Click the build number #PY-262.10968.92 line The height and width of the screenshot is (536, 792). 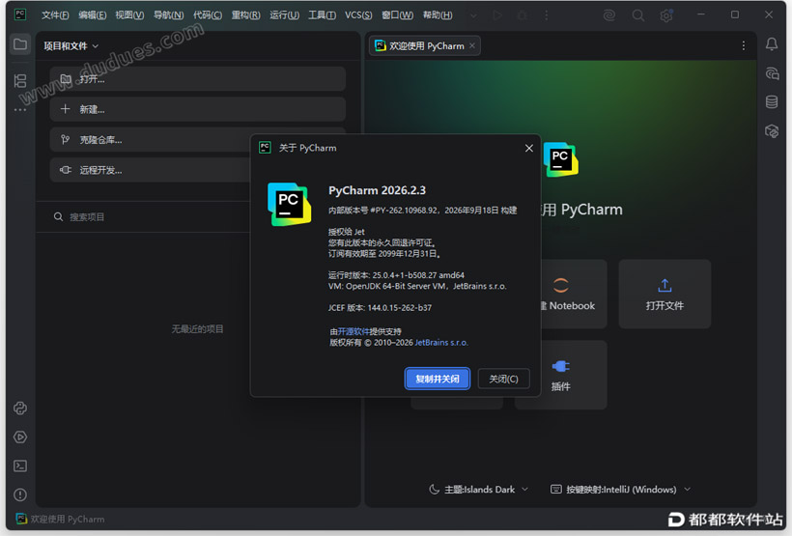point(423,211)
